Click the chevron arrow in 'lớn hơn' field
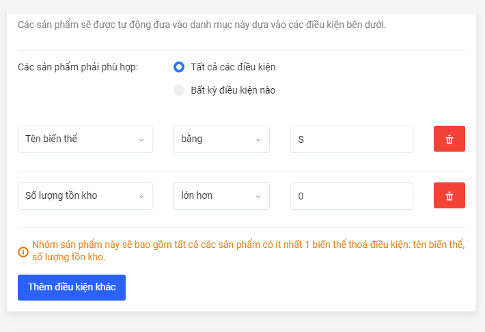Screen dimensions: 485x332 click(258, 196)
